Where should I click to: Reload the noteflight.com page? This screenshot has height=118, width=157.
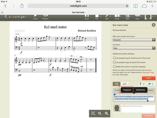pos(127,6)
